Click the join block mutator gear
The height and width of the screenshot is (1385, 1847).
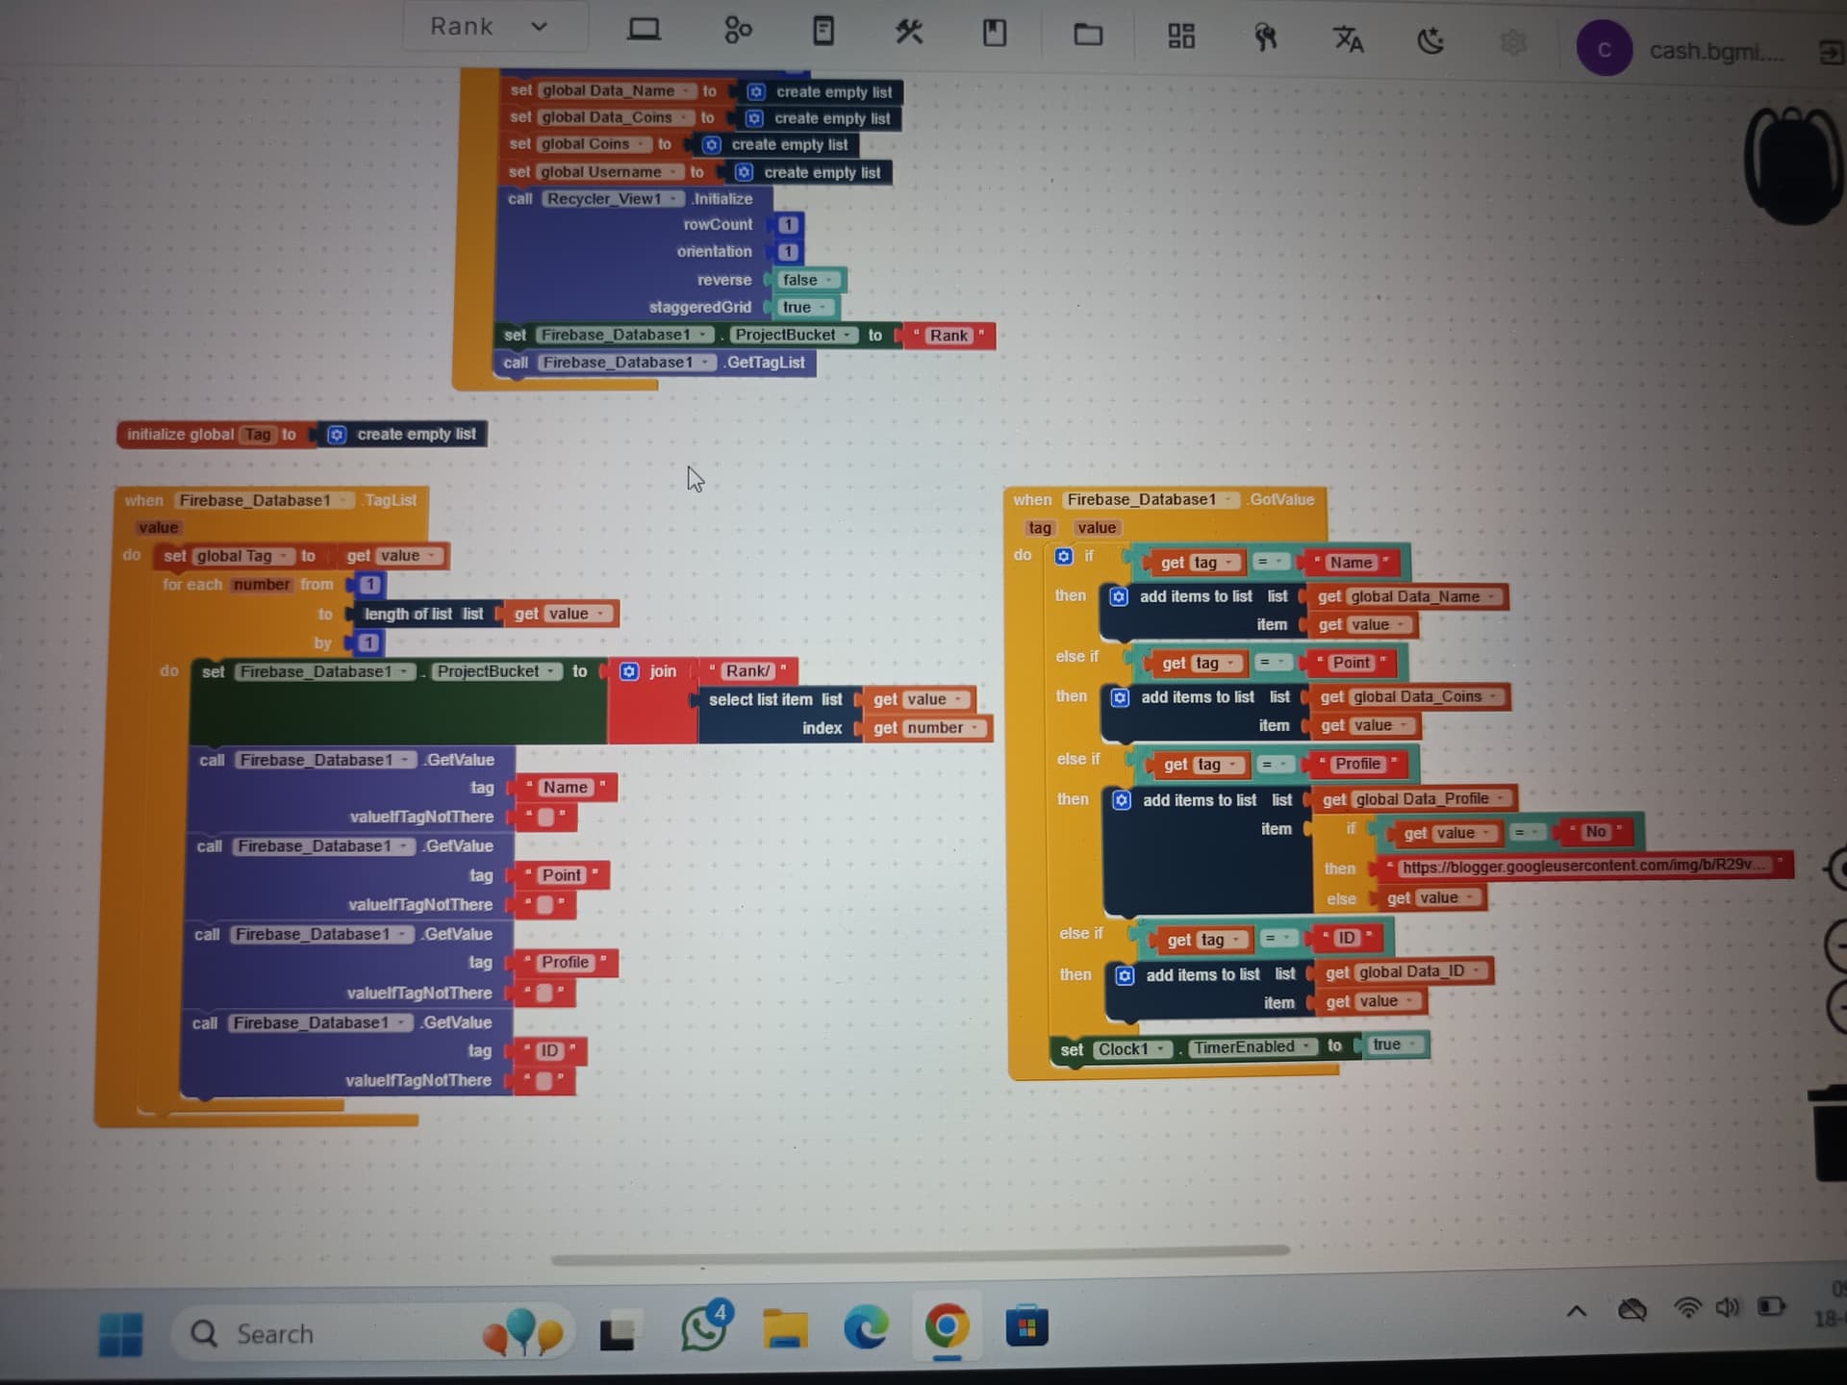coord(629,671)
